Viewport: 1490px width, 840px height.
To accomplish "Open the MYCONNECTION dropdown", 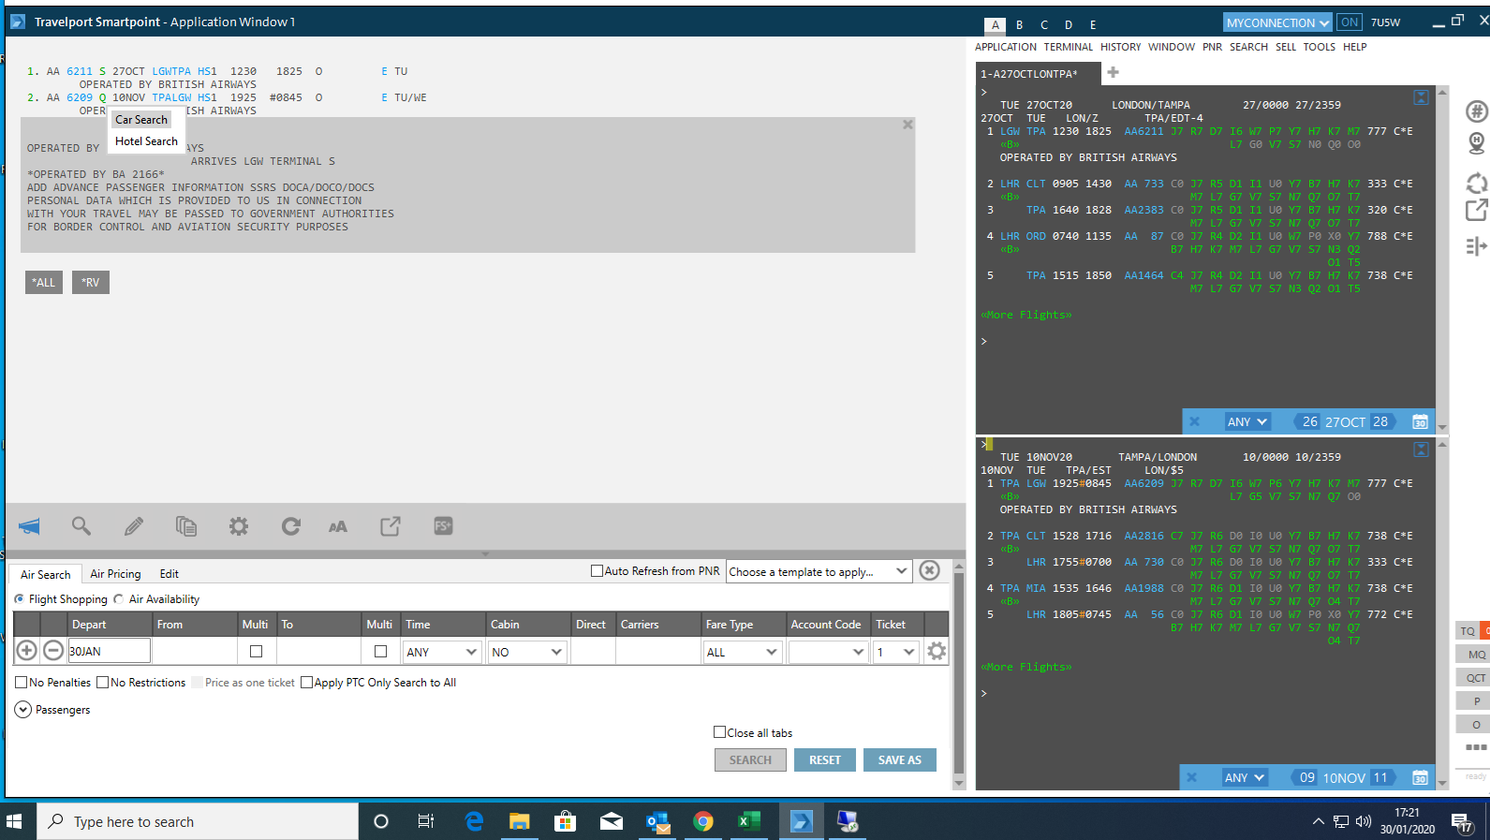I will pos(1277,22).
